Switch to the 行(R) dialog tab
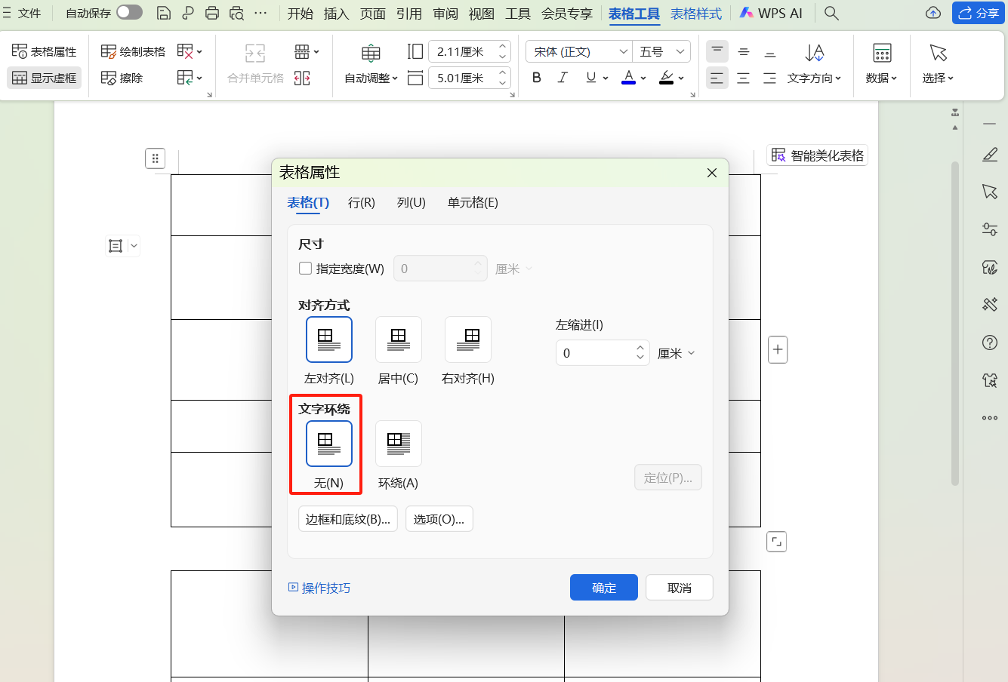Image resolution: width=1008 pixels, height=682 pixels. (x=361, y=202)
